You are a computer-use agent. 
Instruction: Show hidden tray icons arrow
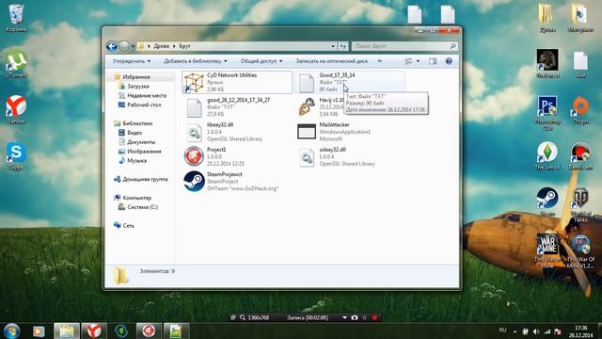coord(515,331)
